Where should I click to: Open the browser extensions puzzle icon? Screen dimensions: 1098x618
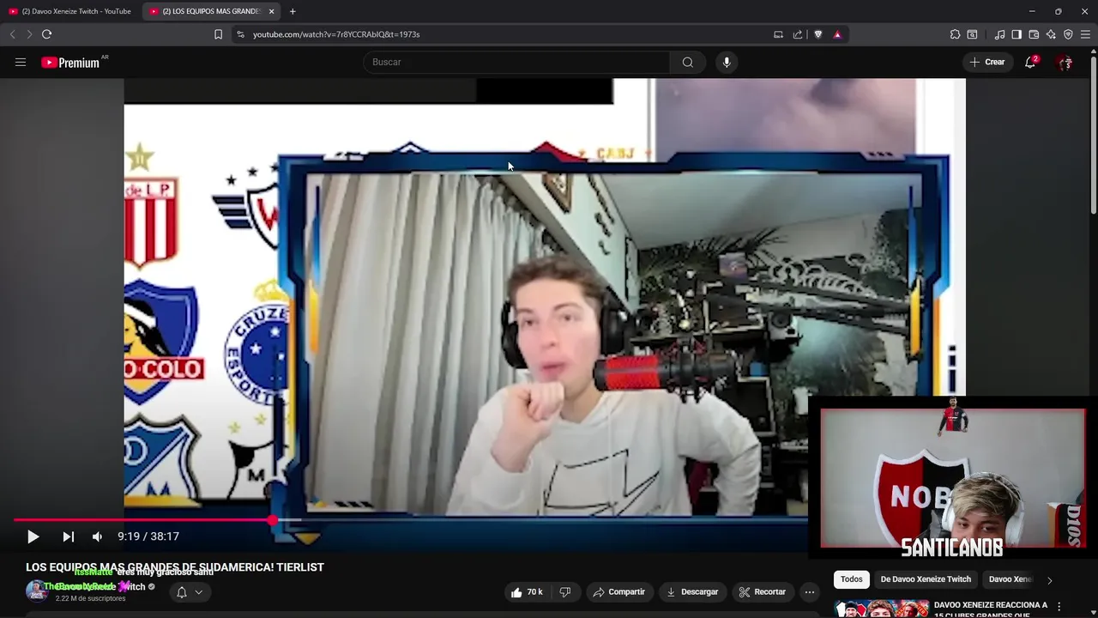pos(955,34)
